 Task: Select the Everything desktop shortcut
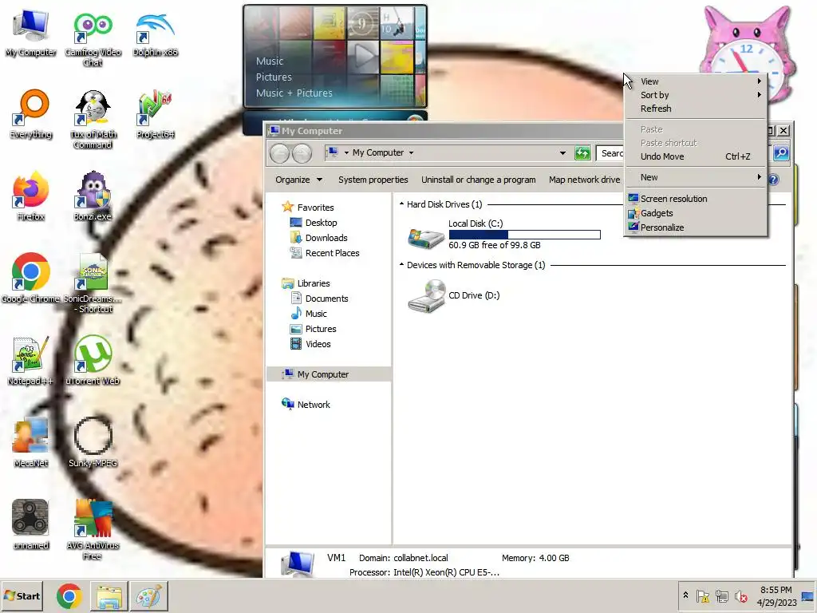(31, 115)
